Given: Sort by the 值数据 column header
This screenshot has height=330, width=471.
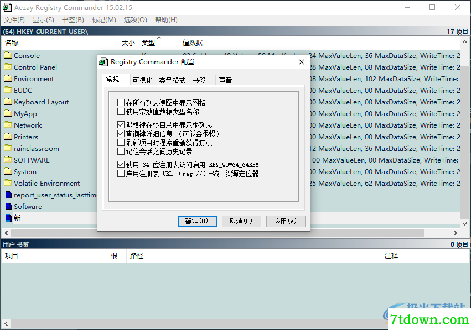Looking at the screenshot, I should [x=319, y=43].
